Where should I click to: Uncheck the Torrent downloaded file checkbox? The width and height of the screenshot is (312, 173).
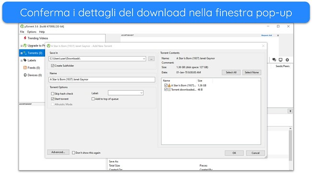click(x=166, y=90)
